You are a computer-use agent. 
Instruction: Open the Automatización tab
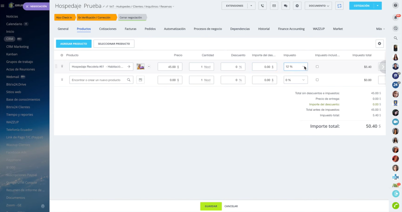pos(175,29)
